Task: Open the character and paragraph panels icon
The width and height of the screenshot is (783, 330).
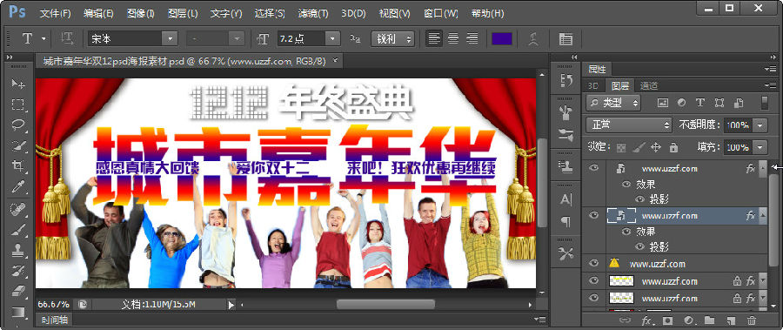Action: tap(565, 38)
